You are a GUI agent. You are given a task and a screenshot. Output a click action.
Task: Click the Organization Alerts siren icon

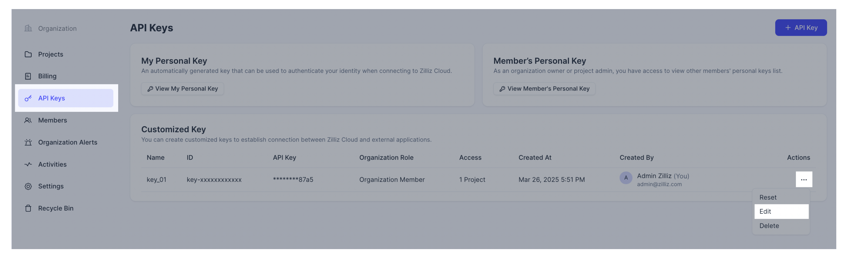coord(28,142)
